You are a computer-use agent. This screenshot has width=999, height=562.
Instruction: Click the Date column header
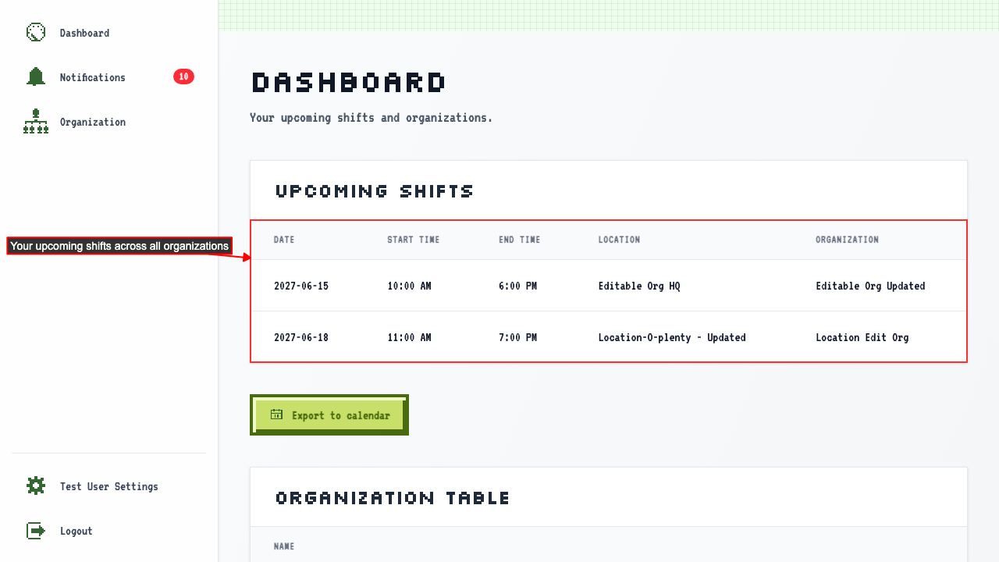click(x=284, y=240)
